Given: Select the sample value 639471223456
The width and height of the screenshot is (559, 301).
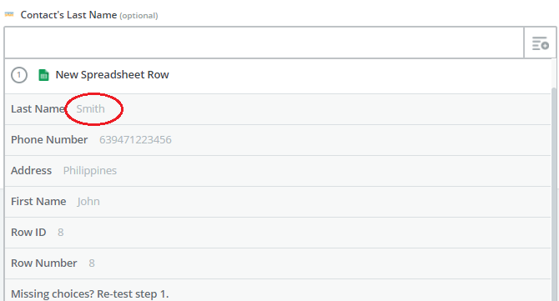Looking at the screenshot, I should (135, 140).
